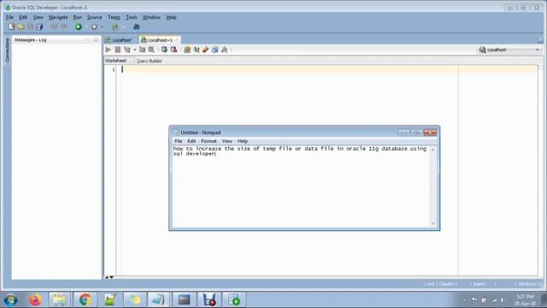Open Chrome from the taskbar
Image resolution: width=547 pixels, height=308 pixels.
(x=85, y=299)
